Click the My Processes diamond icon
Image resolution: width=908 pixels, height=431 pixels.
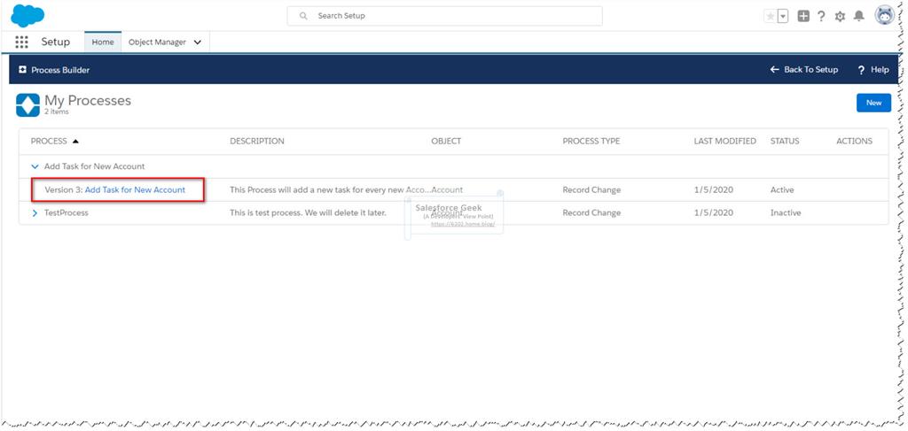pyautogui.click(x=27, y=105)
